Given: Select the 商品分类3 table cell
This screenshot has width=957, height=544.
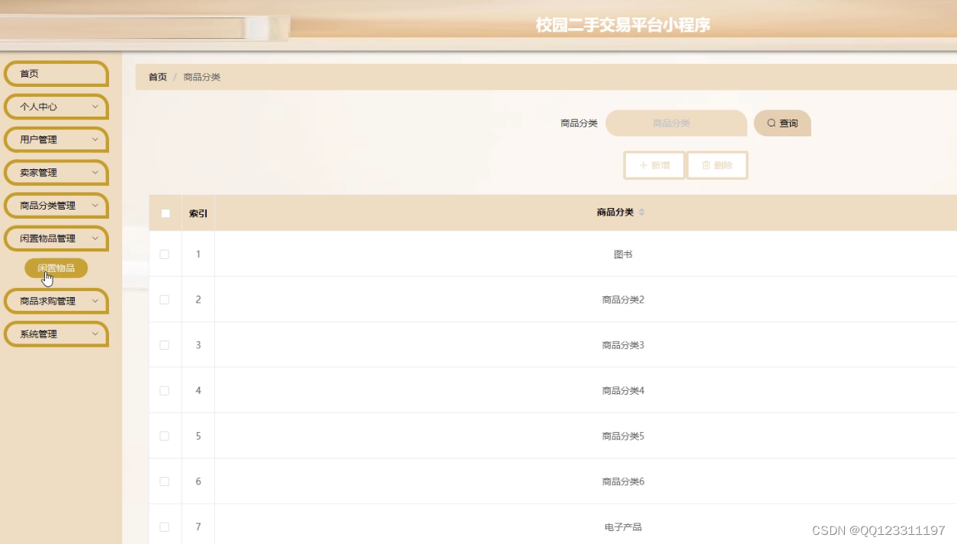Looking at the screenshot, I should [x=623, y=345].
